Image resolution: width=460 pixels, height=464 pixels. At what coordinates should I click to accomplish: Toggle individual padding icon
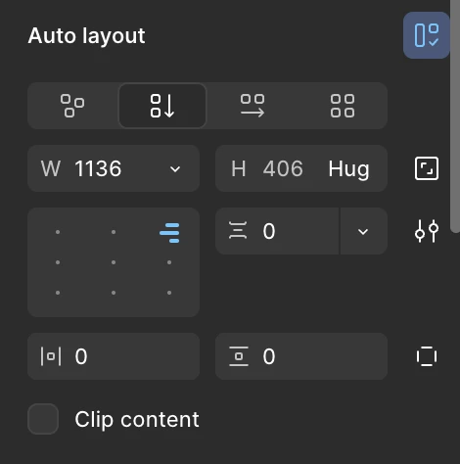[427, 356]
